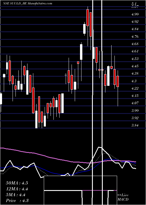Click the 5MA : 4.4 readout
146x205 pixels.
pyautogui.click(x=16, y=195)
